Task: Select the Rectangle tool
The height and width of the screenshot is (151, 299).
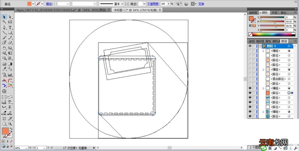Action: pos(10,33)
